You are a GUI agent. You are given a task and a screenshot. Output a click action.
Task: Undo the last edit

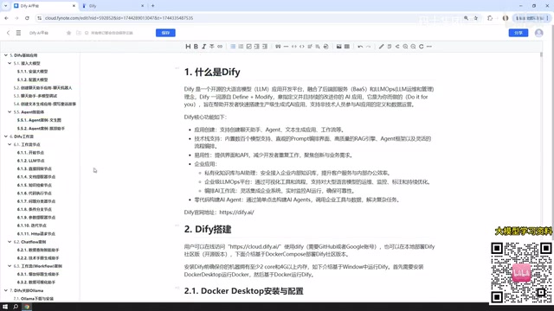(360, 47)
